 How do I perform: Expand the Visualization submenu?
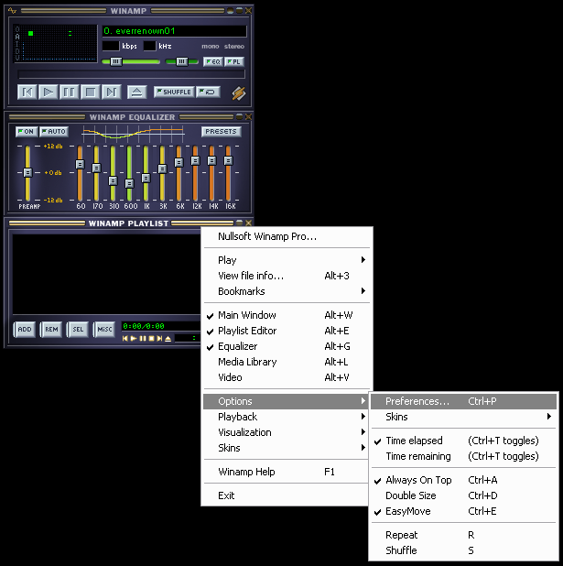click(287, 432)
